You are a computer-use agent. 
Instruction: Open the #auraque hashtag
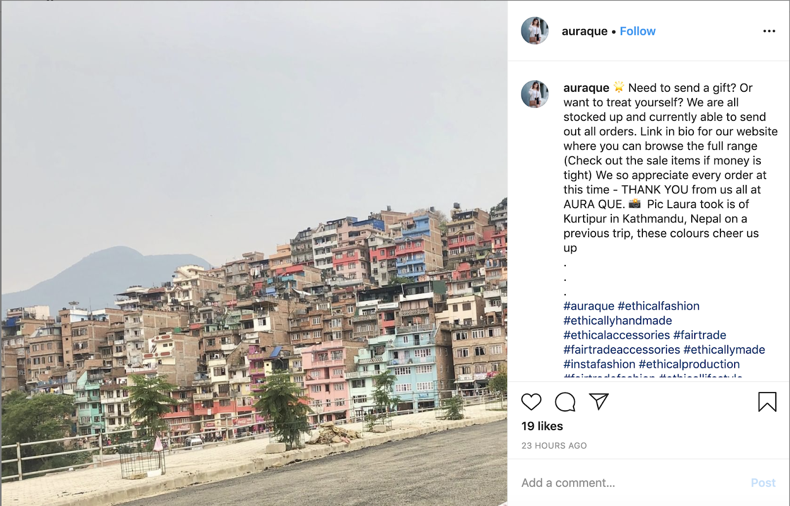(x=589, y=306)
